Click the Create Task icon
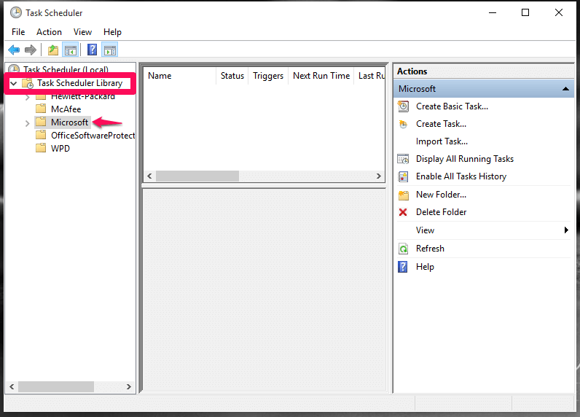This screenshot has width=580, height=417. (403, 124)
